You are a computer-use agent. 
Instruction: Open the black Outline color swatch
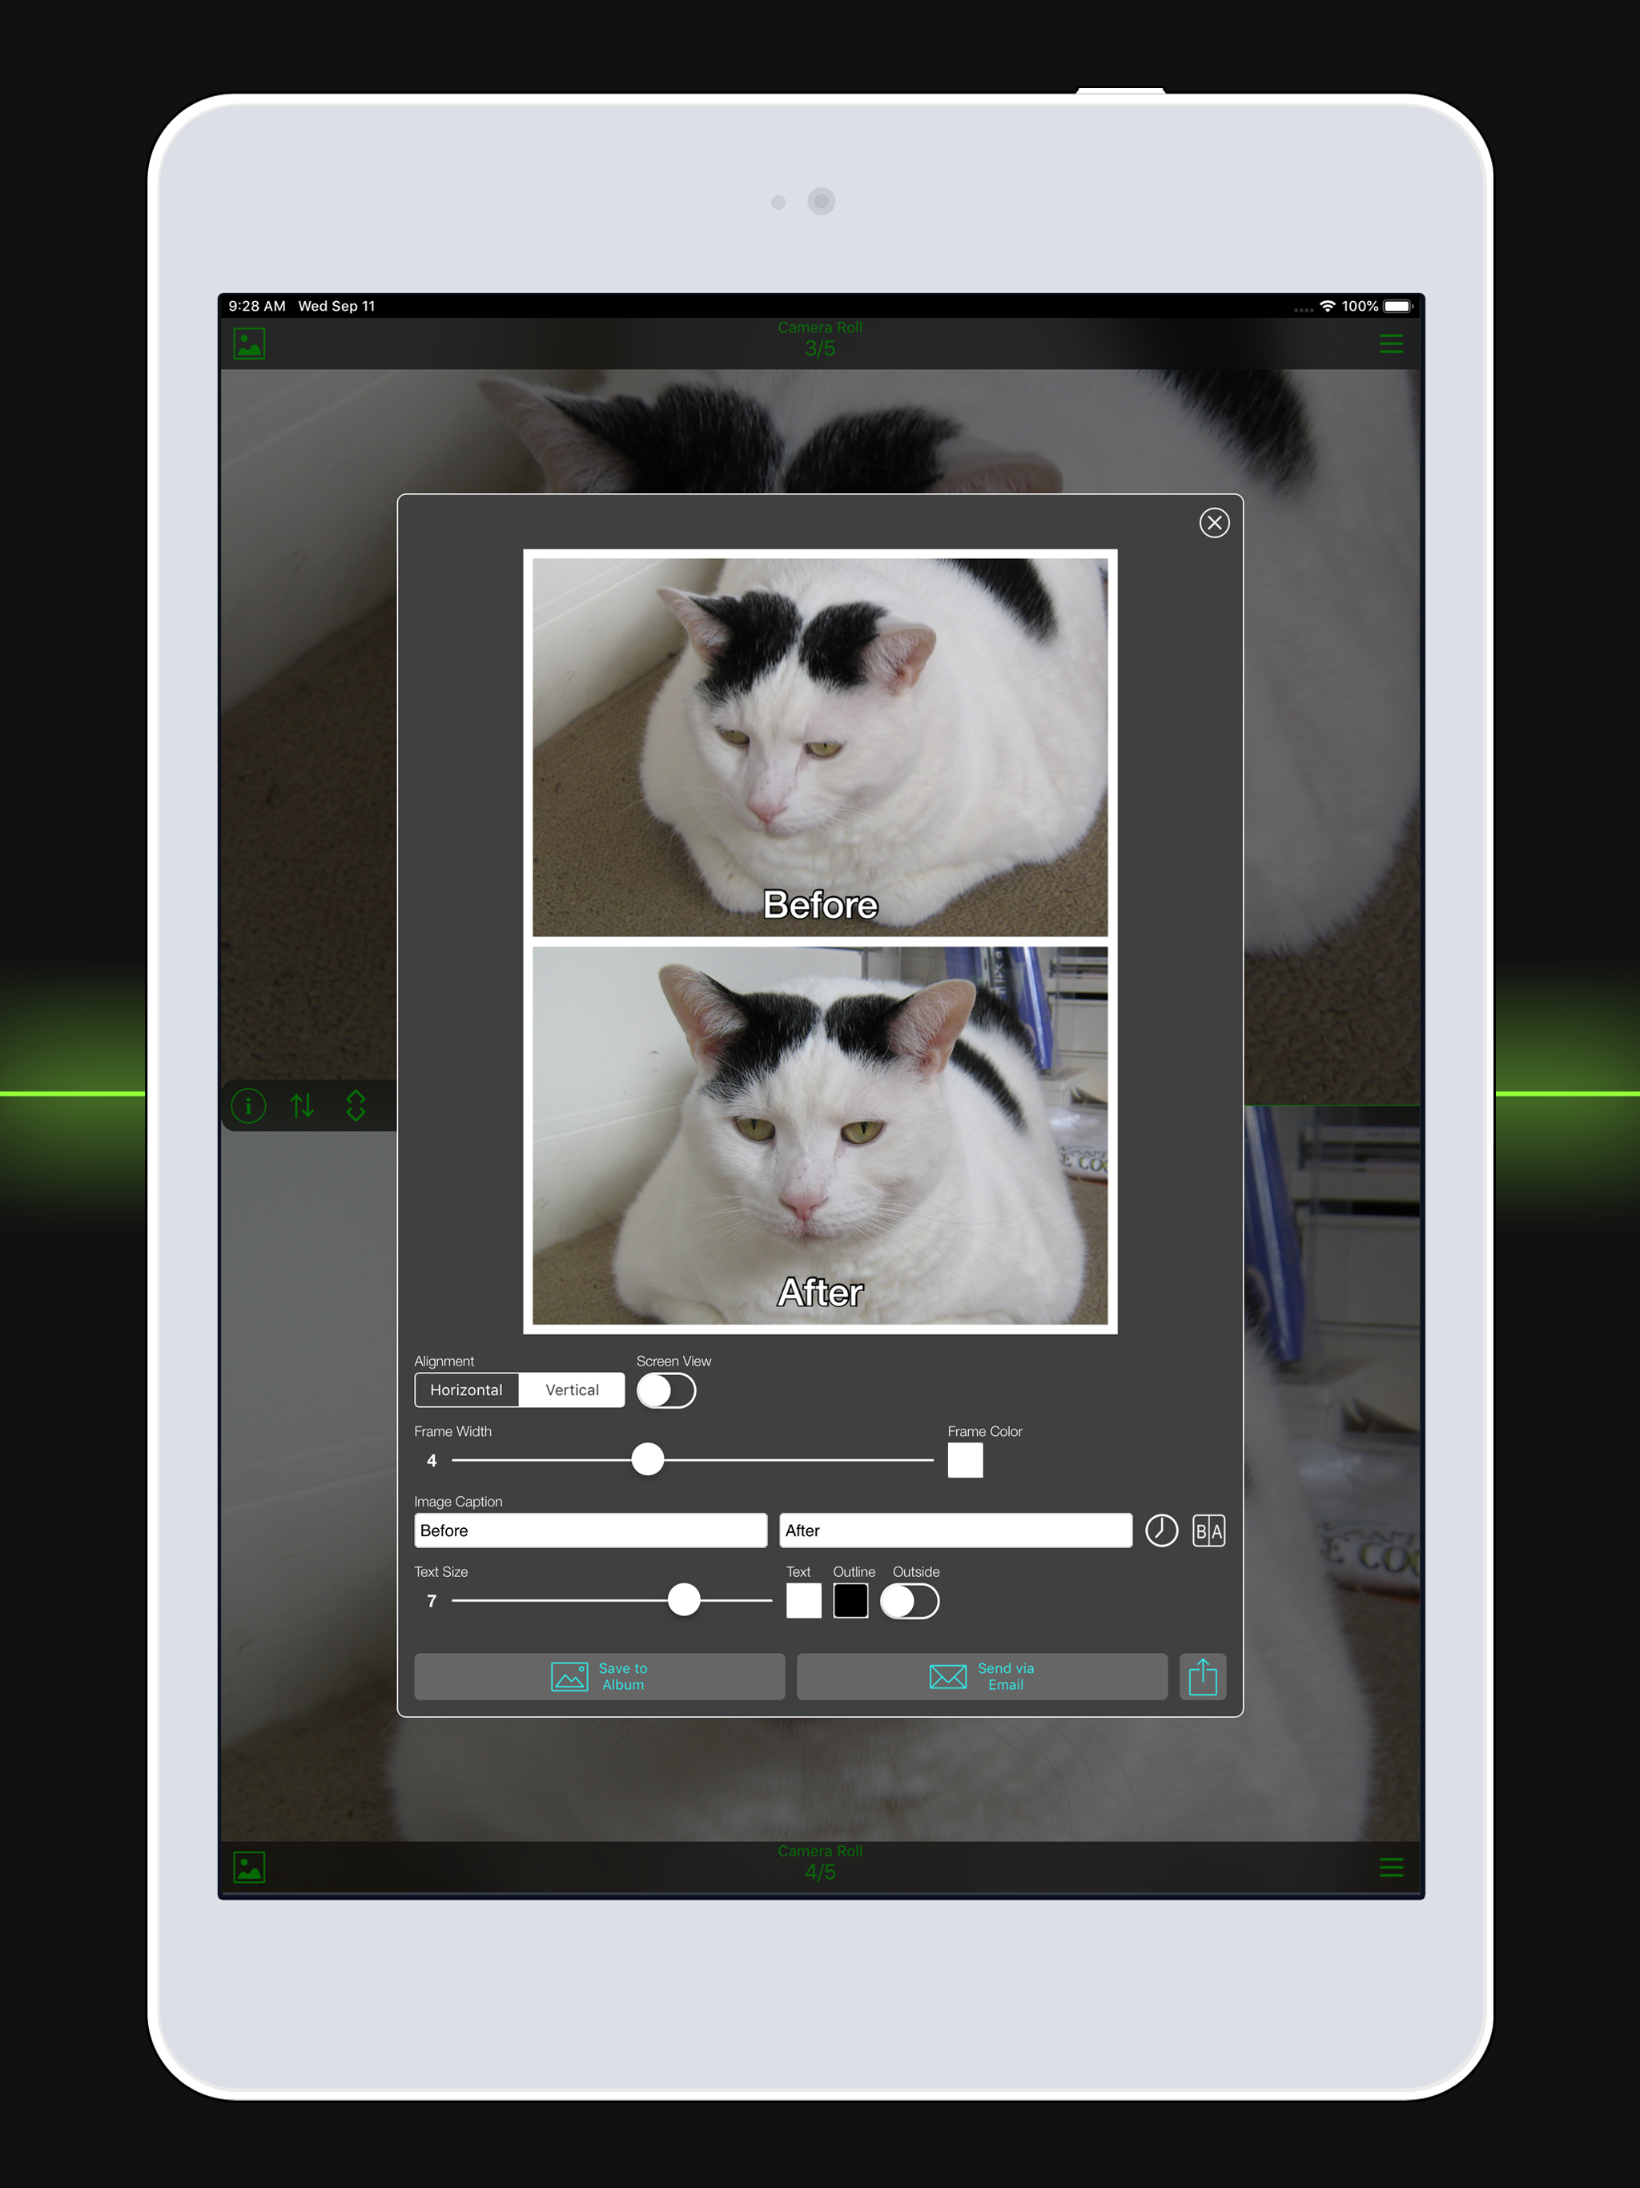pyautogui.click(x=850, y=1600)
